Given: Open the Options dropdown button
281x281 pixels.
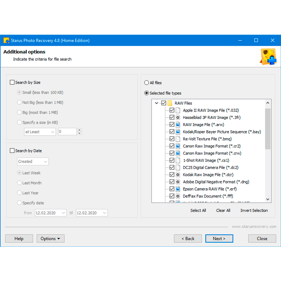Looking at the screenshot, I should click(x=50, y=239).
